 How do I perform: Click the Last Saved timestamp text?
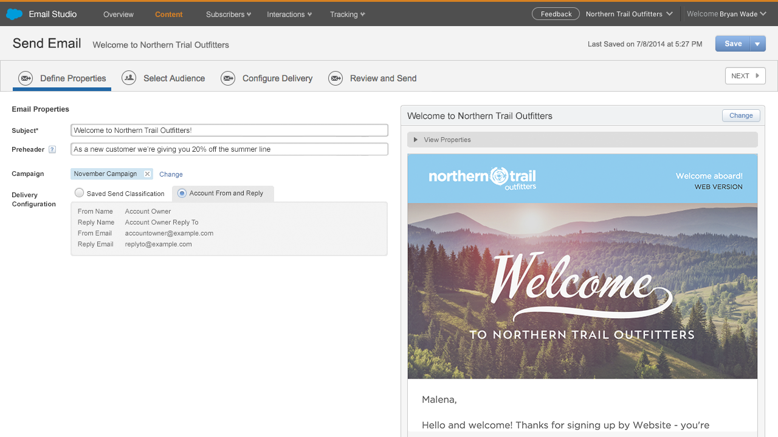pyautogui.click(x=645, y=44)
